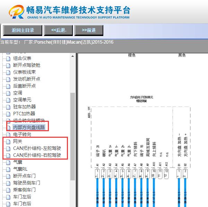This screenshot has height=207, width=208.
Task: Click the document icon beside PTC加热器
Action: click(x=8, y=114)
